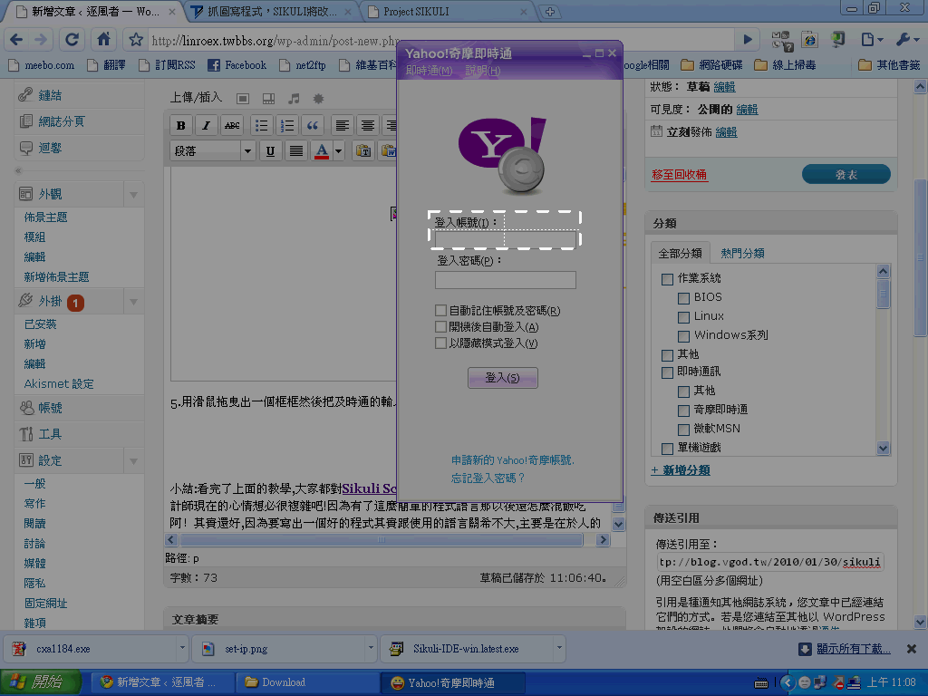This screenshot has height=696, width=928.
Task: Toggle bold formatting in the post editor
Action: point(181,125)
